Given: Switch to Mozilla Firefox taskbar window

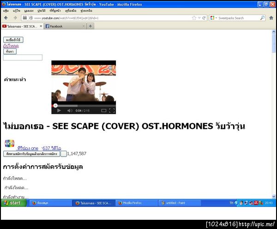Looking at the screenshot, I should pyautogui.click(x=137, y=203).
